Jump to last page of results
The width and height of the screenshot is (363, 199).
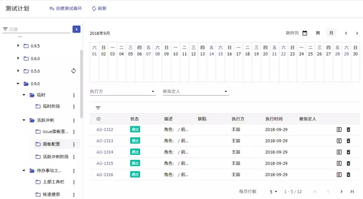point(352,192)
